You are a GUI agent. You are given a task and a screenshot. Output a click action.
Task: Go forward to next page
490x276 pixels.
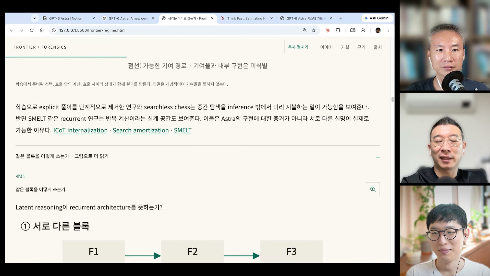click(22, 30)
